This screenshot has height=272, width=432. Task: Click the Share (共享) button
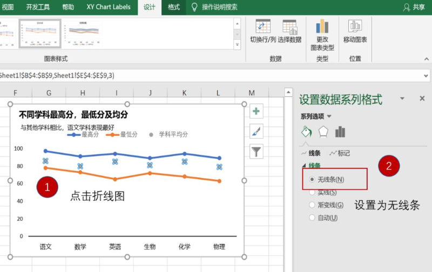(414, 7)
